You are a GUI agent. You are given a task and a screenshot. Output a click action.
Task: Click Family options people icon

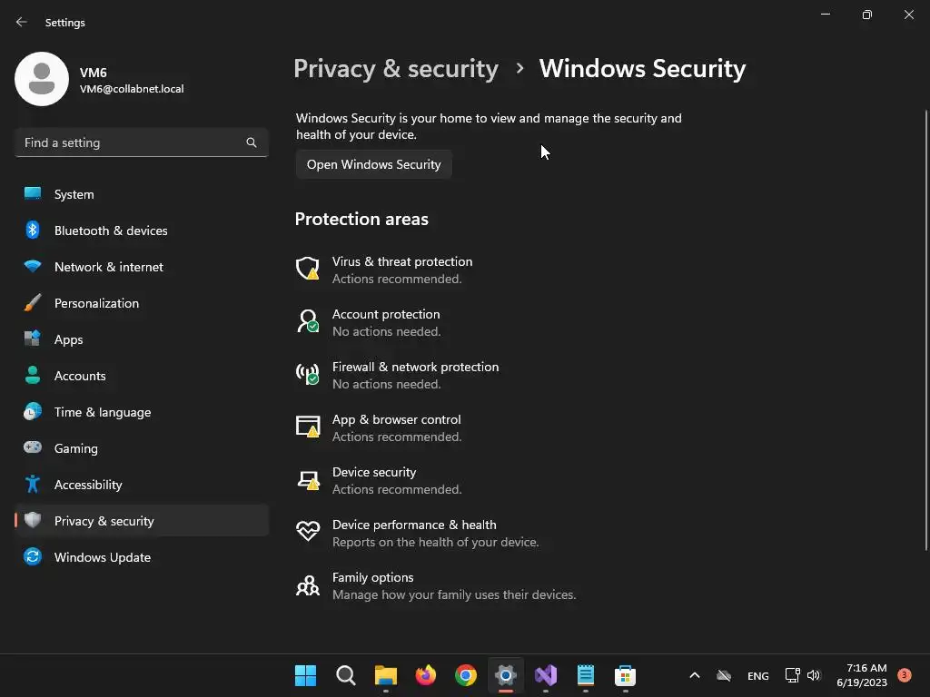point(307,585)
